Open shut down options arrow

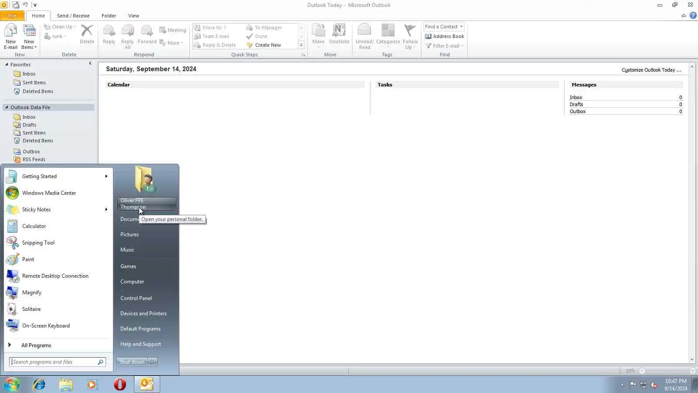click(153, 362)
